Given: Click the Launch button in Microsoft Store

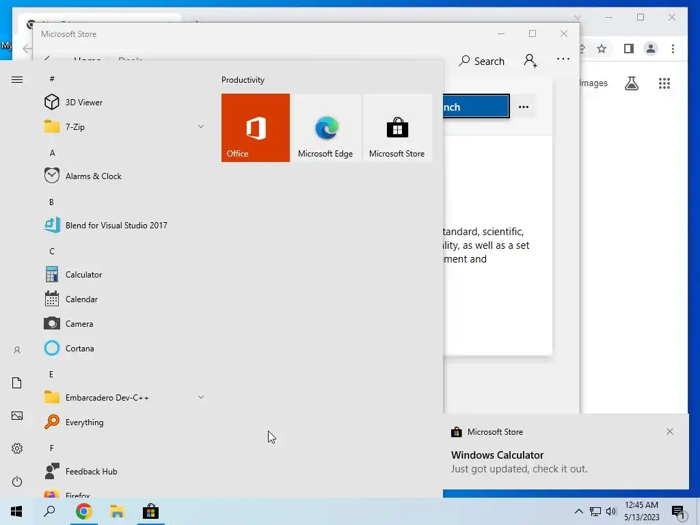Looking at the screenshot, I should (476, 106).
